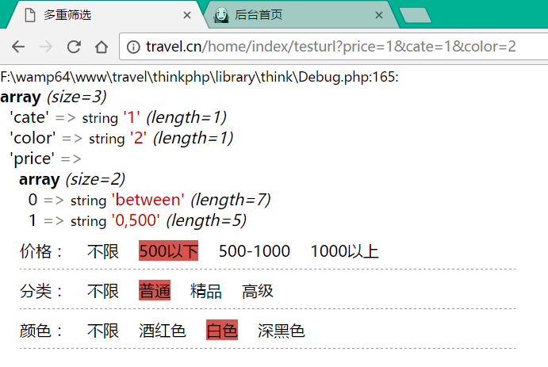Close the 后台首页 tab
This screenshot has width=548, height=367.
point(379,15)
